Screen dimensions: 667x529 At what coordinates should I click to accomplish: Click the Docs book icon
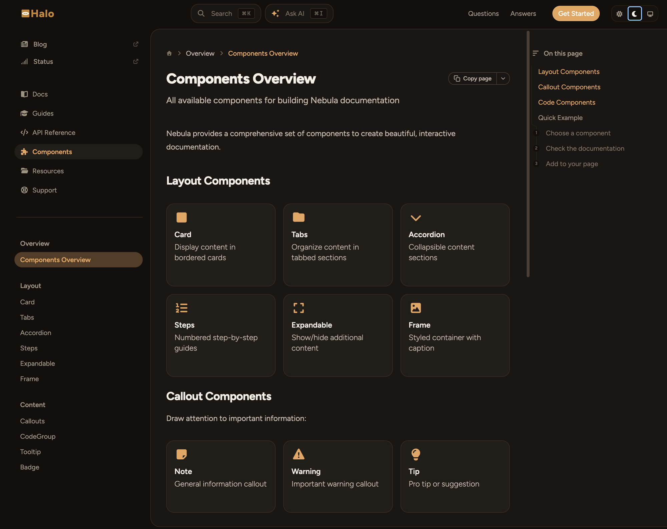[24, 94]
